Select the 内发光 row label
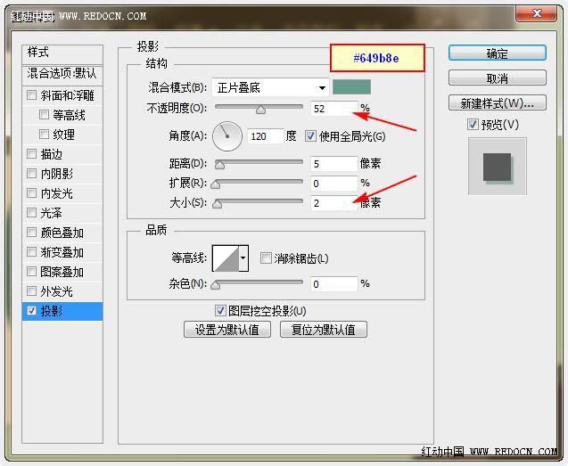The image size is (568, 466). click(x=56, y=193)
